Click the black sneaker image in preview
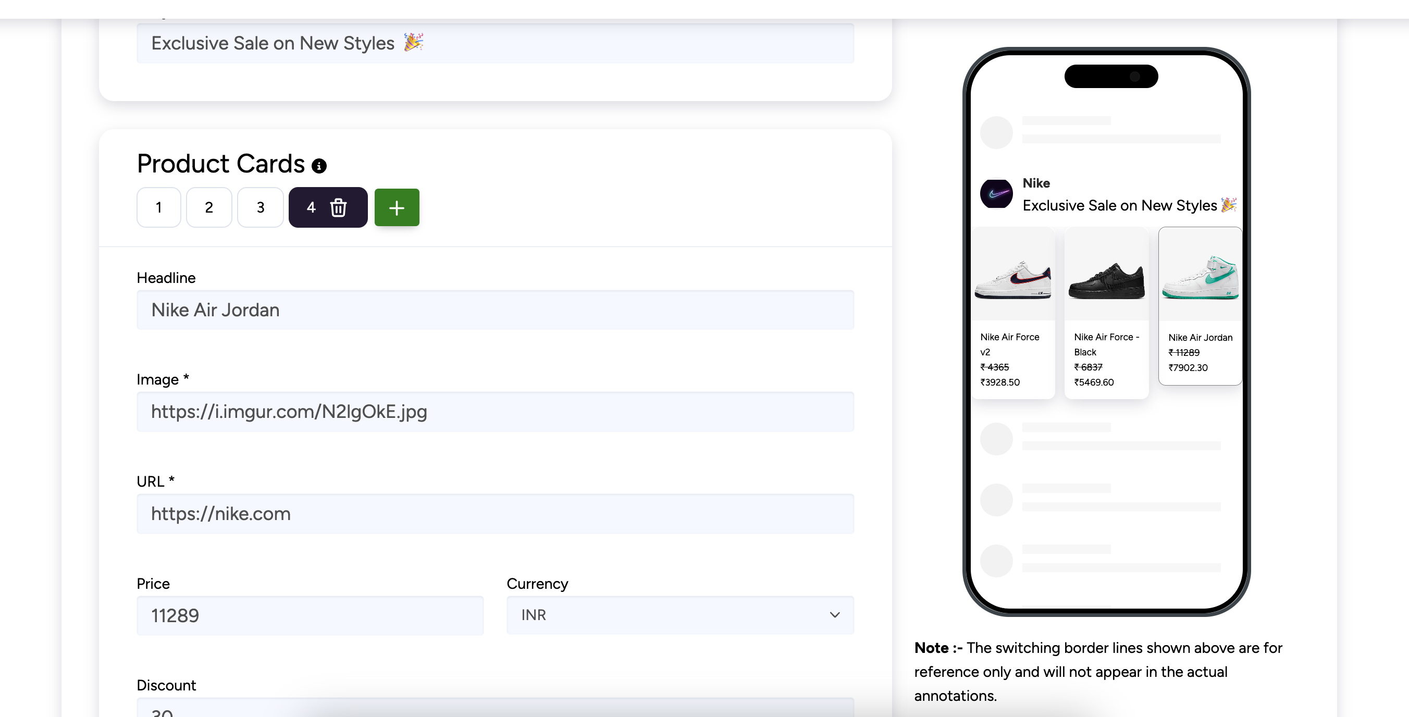The height and width of the screenshot is (717, 1409). point(1106,280)
